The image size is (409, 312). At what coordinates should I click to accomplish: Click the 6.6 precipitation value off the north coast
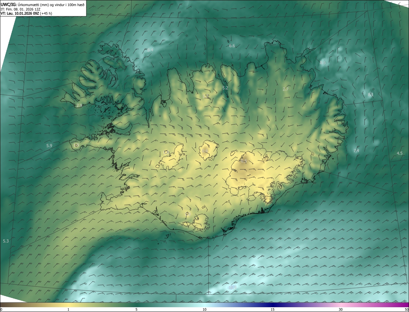tap(232, 46)
